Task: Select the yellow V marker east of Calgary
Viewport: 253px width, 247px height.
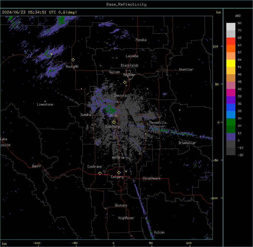Action: (126, 171)
